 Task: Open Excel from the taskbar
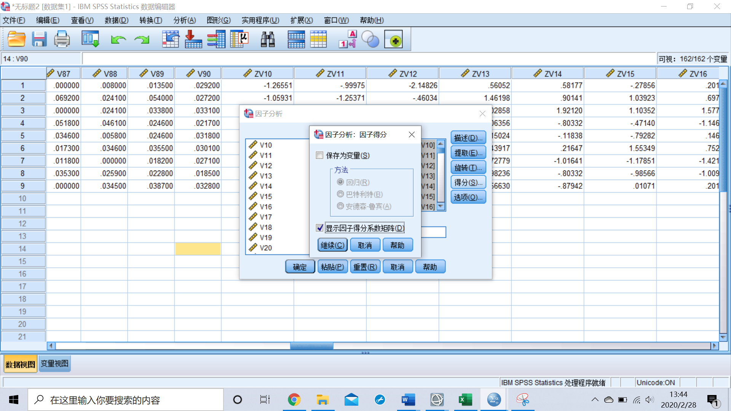pyautogui.click(x=465, y=400)
